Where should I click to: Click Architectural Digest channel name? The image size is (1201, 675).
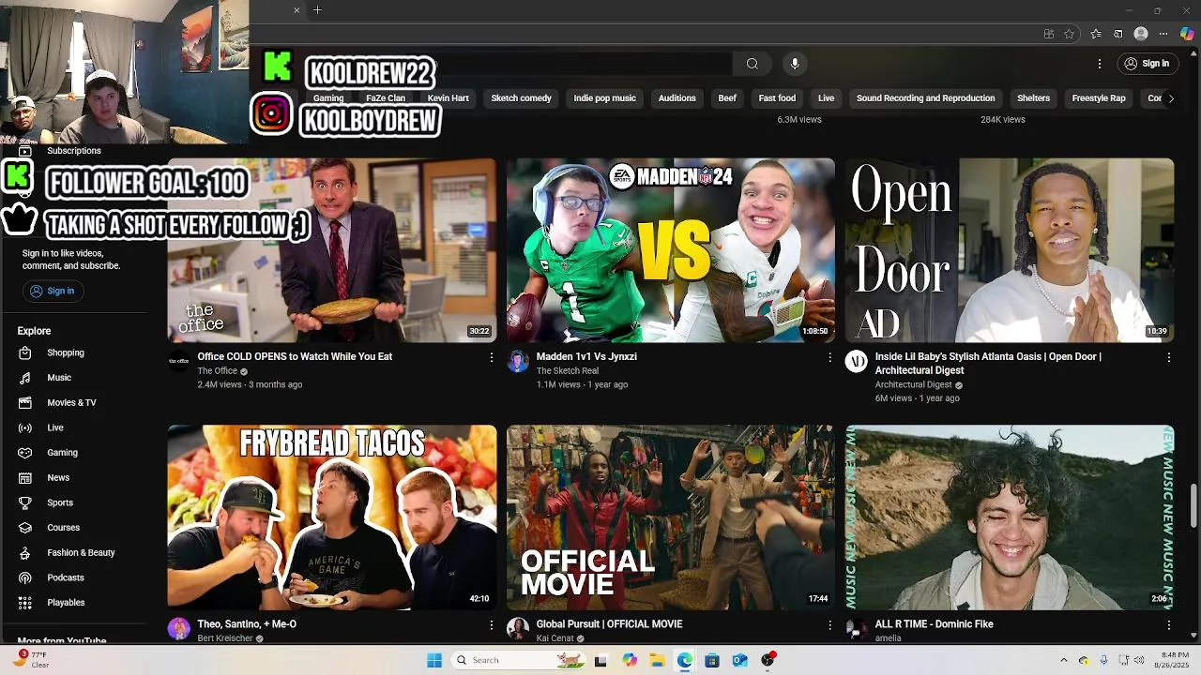pyautogui.click(x=913, y=385)
